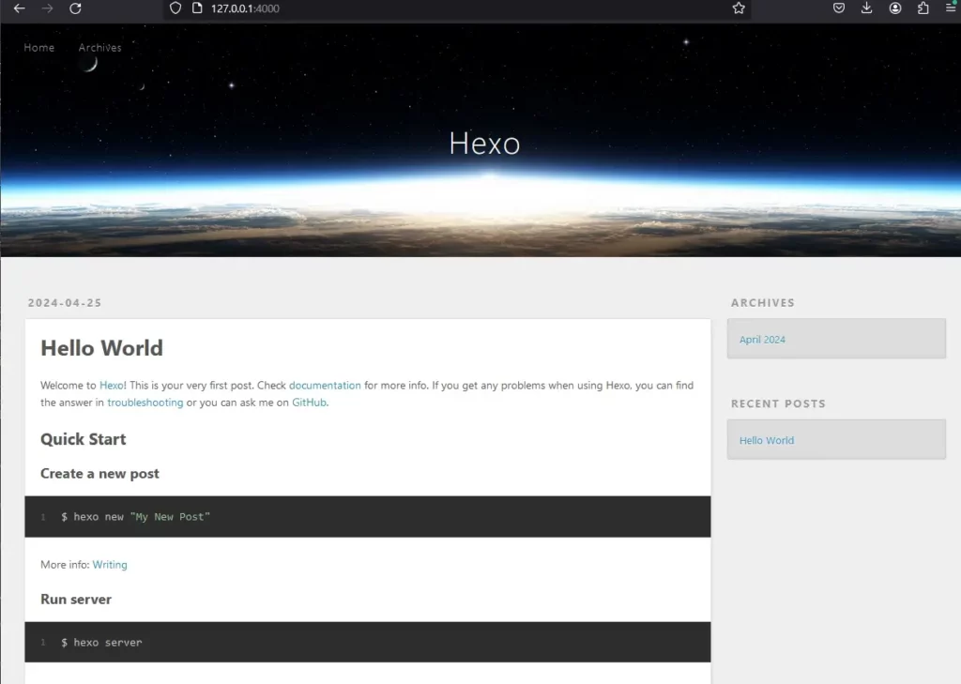The width and height of the screenshot is (961, 684).
Task: Open the Pocket save icon
Action: [x=839, y=8]
